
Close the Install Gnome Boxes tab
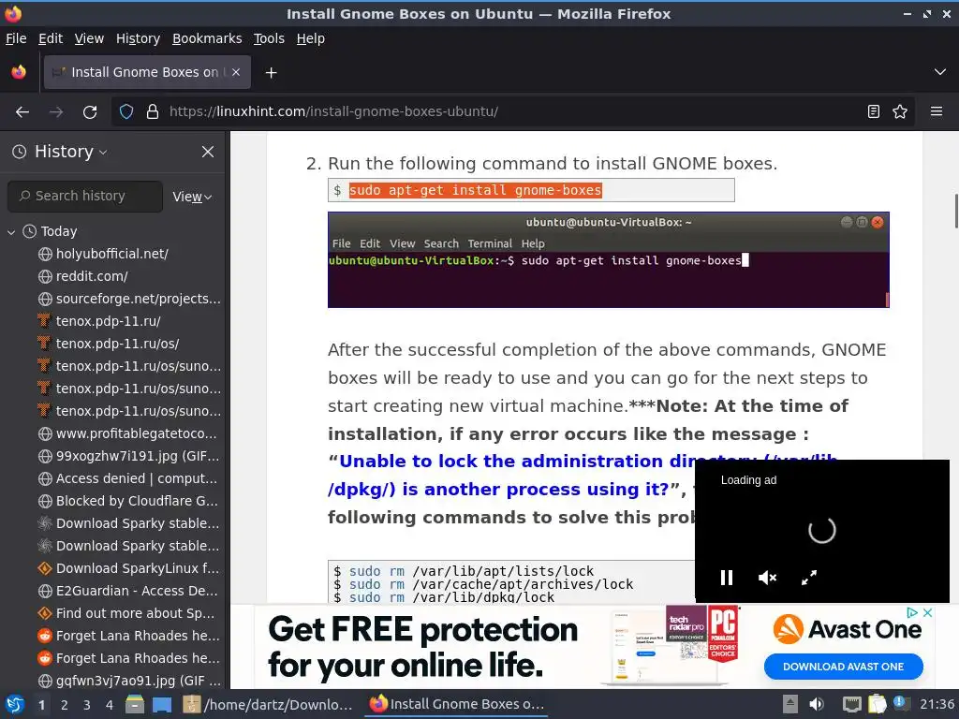[x=236, y=72]
